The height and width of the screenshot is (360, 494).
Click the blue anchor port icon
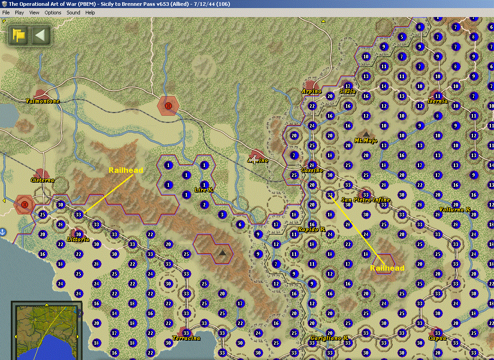click(3, 232)
